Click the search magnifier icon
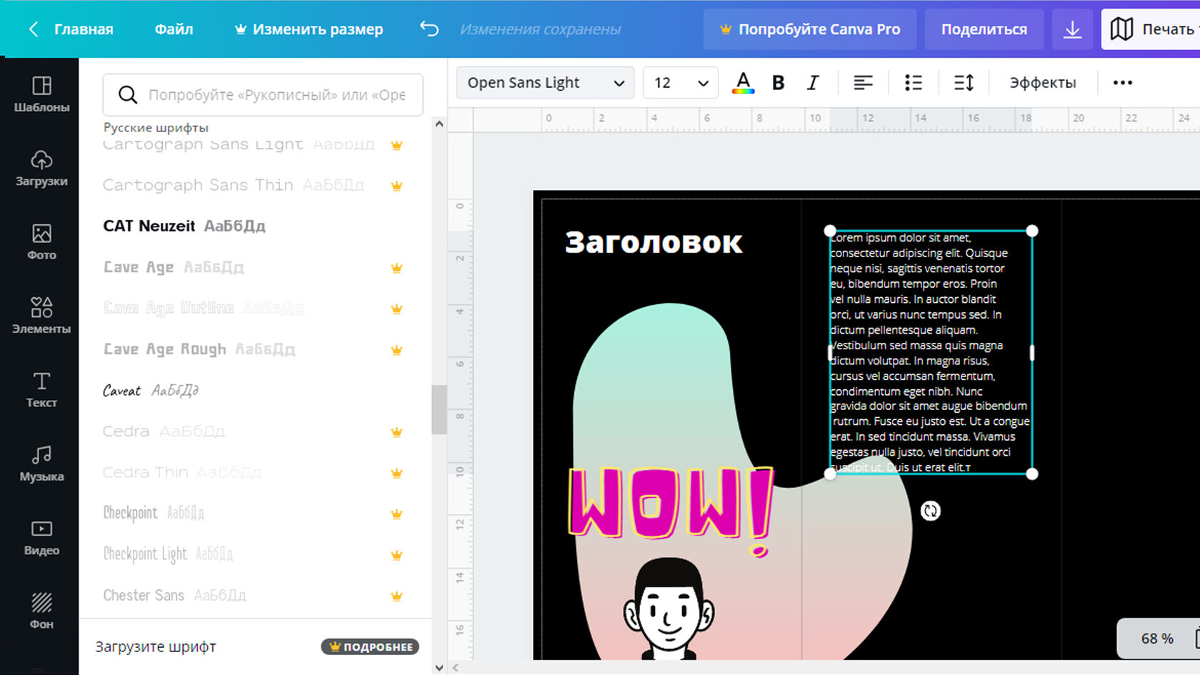This screenshot has width=1200, height=675. 128,94
